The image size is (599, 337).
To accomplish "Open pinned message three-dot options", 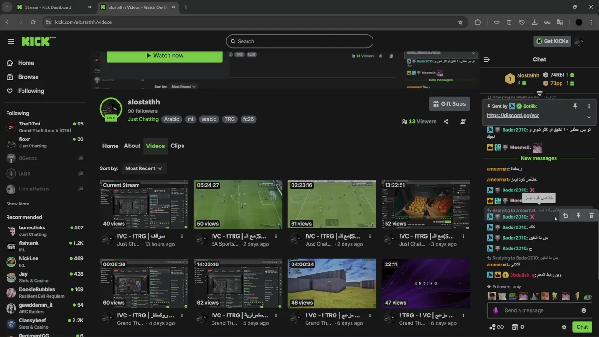I will (x=589, y=106).
